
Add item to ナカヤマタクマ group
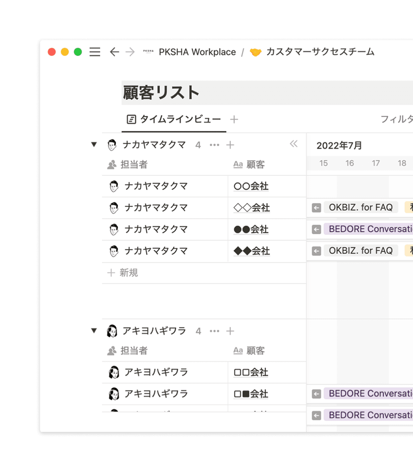pyautogui.click(x=230, y=145)
